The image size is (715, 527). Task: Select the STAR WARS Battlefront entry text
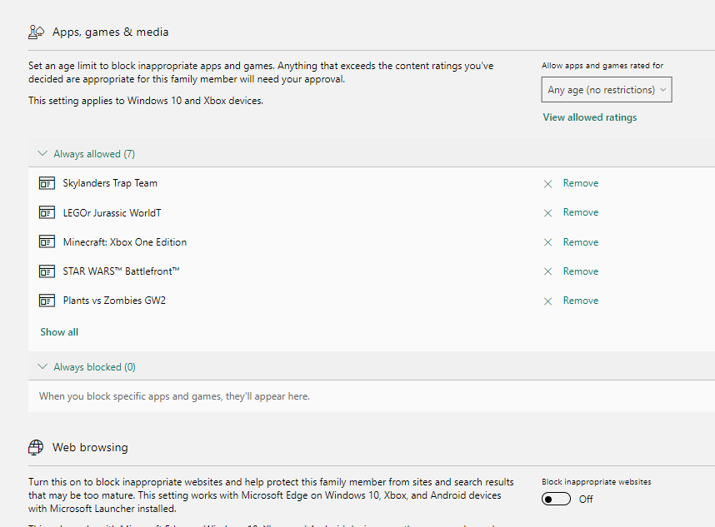click(x=121, y=271)
